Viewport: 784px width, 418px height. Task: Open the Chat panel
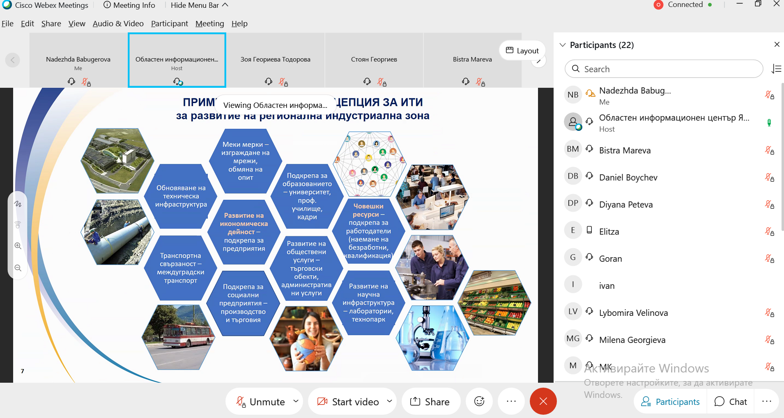tap(731, 402)
